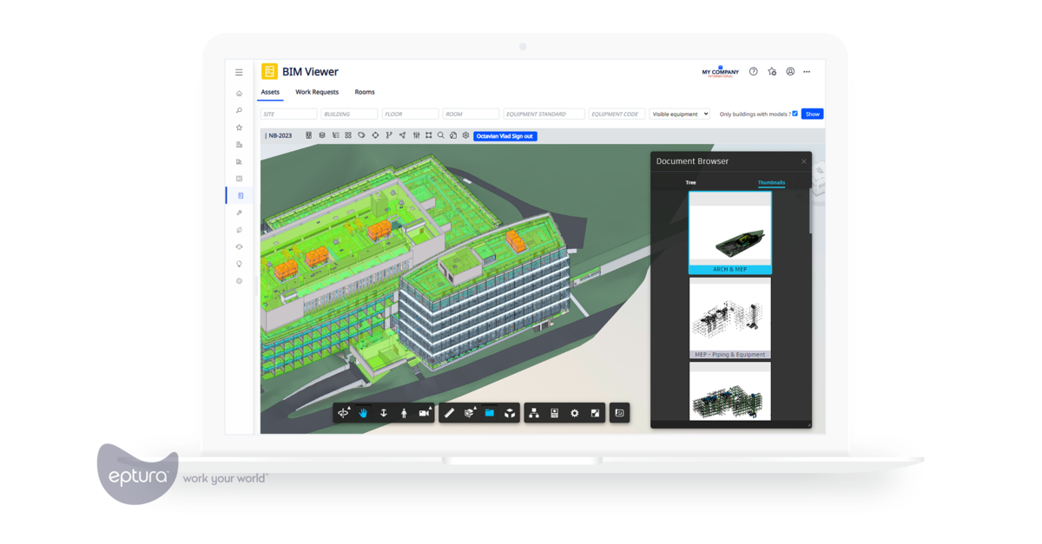This screenshot has width=1042, height=544.
Task: Activate First Person walk tool
Action: tap(404, 413)
